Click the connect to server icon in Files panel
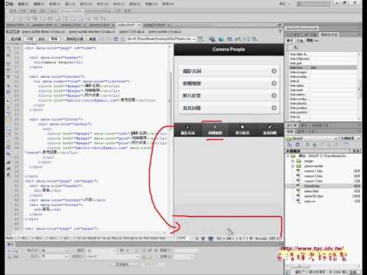Screen dimensions: 367x275 pos(289,144)
